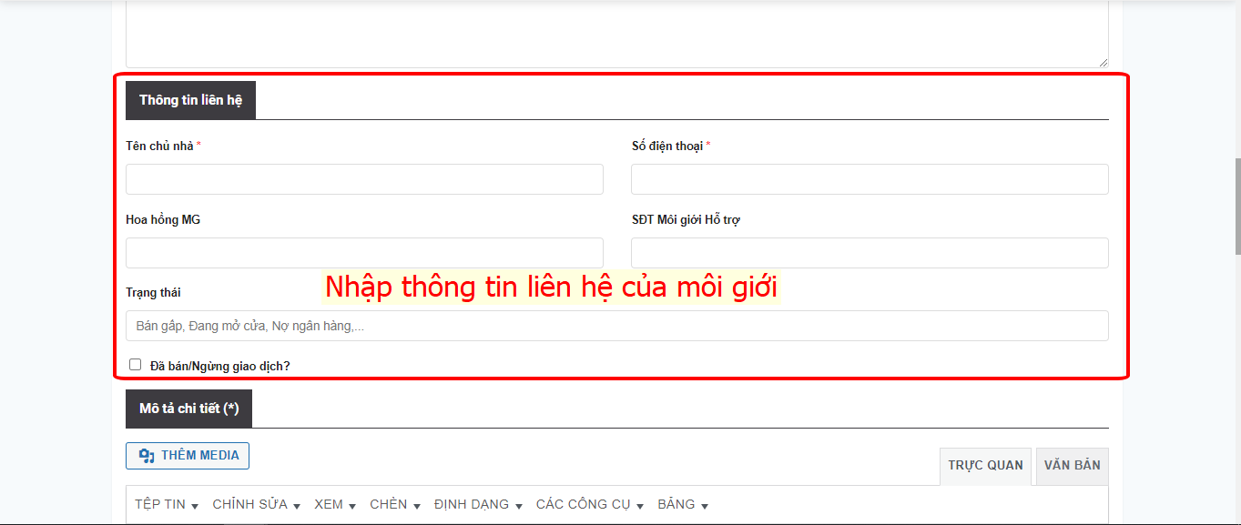Image resolution: width=1241 pixels, height=525 pixels.
Task: Open the Tệp tin dropdown menu
Action: 167,505
